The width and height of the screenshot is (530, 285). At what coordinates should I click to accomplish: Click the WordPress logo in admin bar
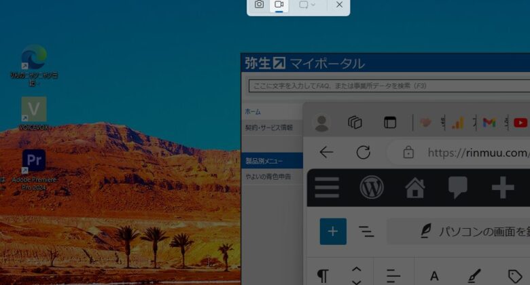point(372,187)
